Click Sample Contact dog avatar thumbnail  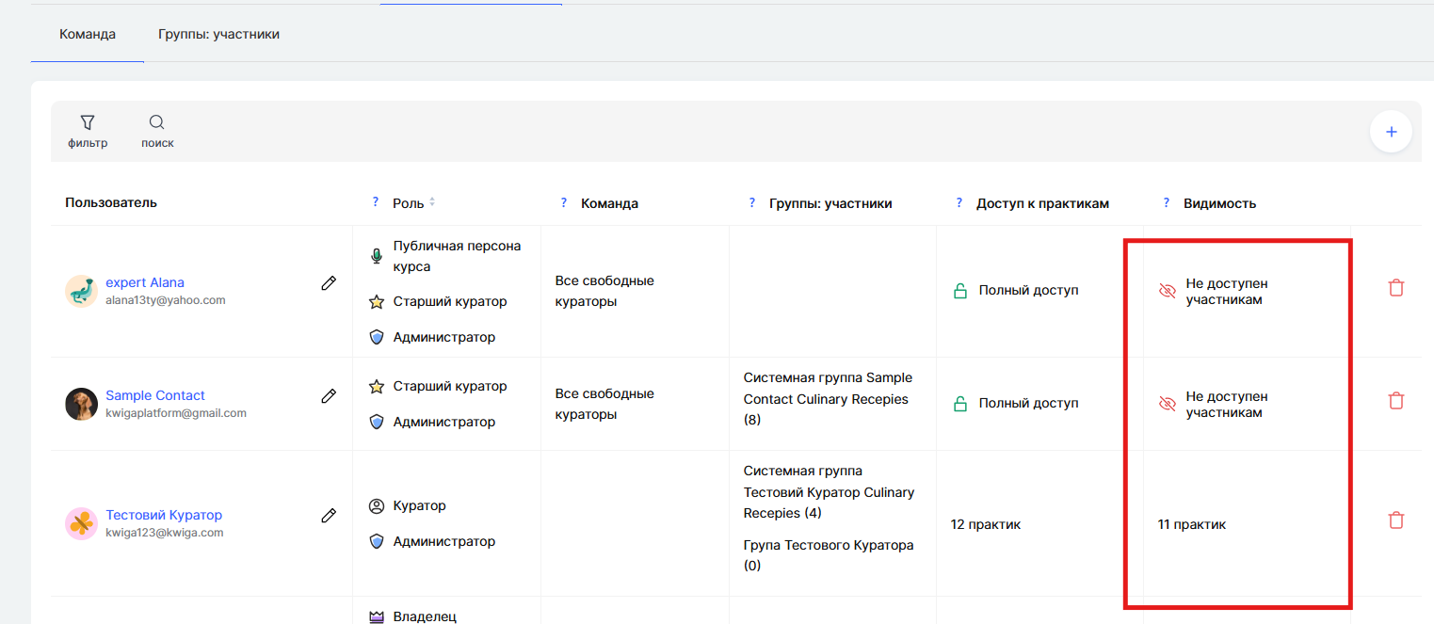81,404
